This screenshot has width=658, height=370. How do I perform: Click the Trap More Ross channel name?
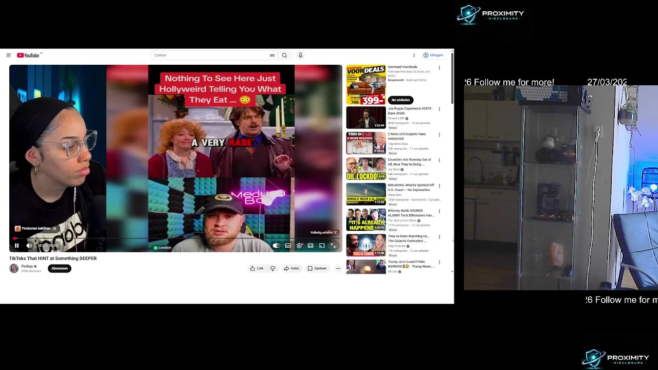[397, 144]
